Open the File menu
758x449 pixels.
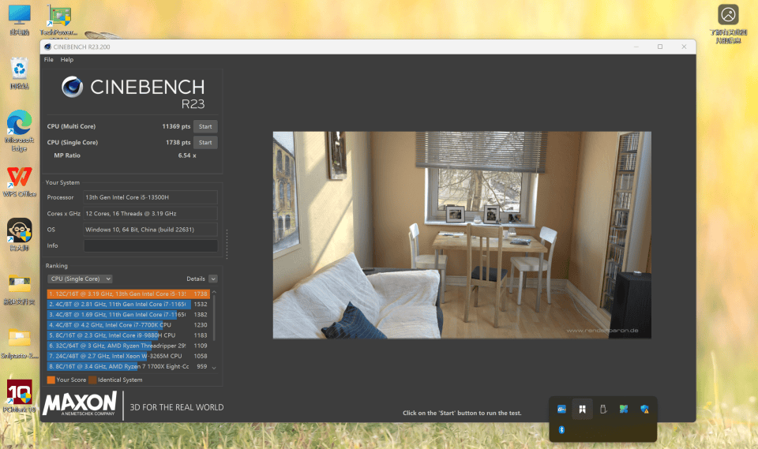click(x=49, y=59)
